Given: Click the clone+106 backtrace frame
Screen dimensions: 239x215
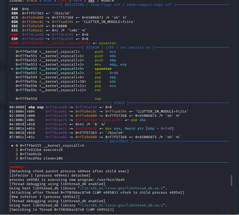Looking at the screenshot, I should [x=53, y=158].
